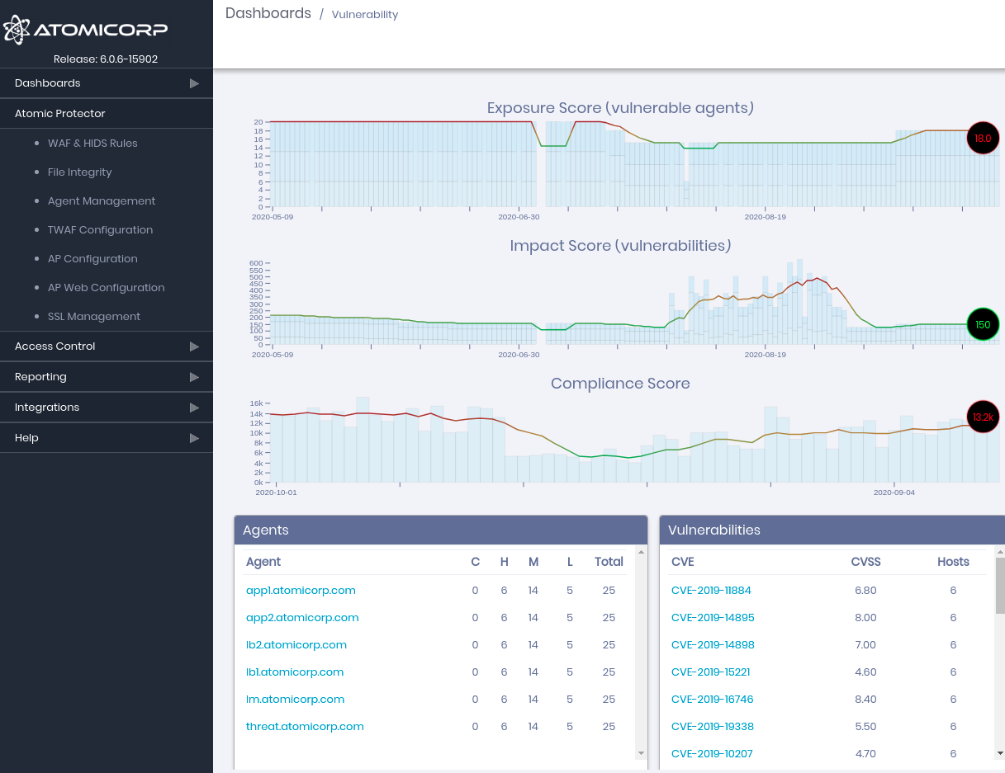The image size is (1005, 773).
Task: Click Vulnerabilities scroll up arrow
Action: click(x=1000, y=551)
